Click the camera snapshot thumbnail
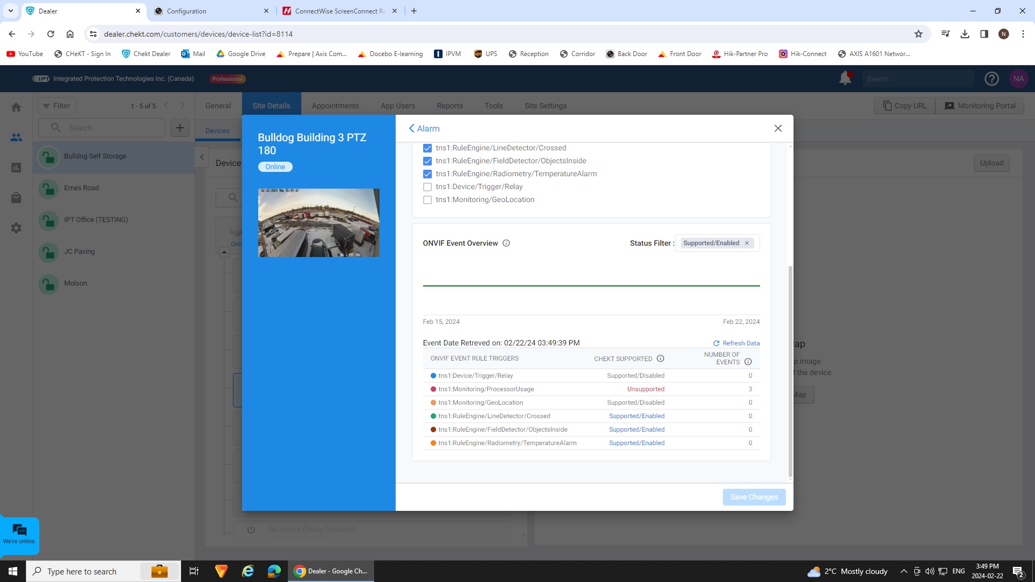 click(319, 223)
